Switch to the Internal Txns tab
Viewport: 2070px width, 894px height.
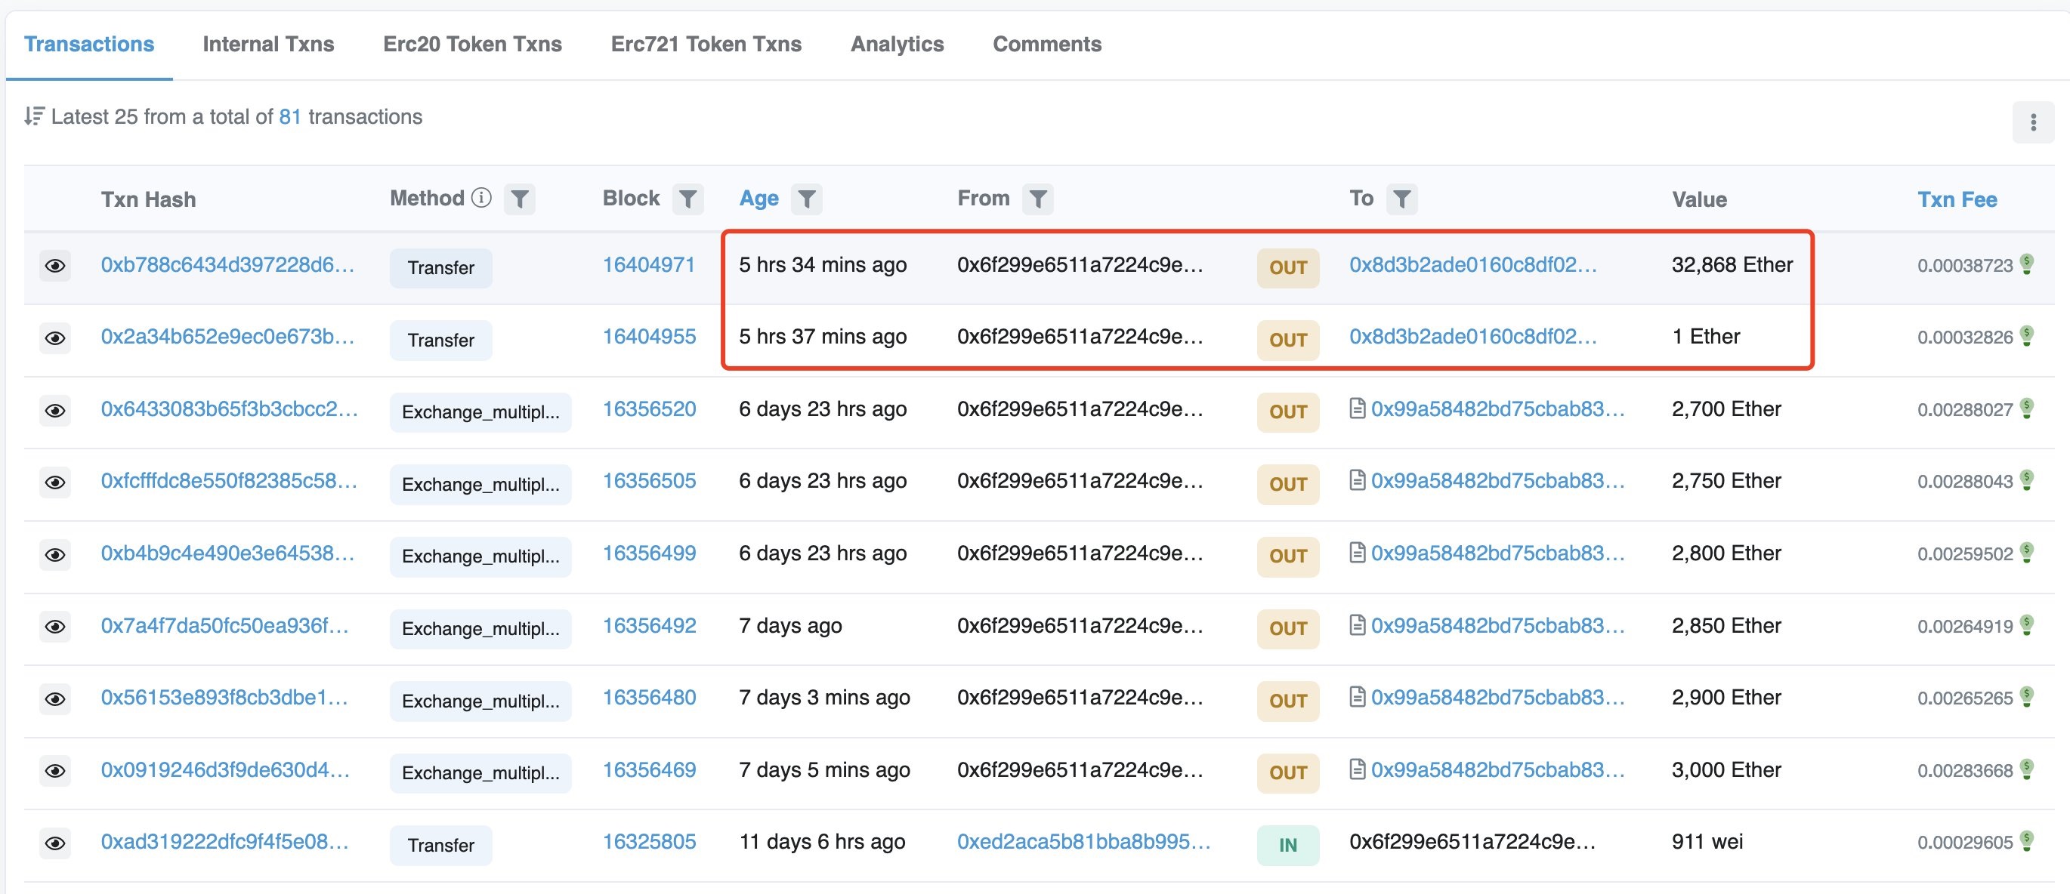coord(268,45)
